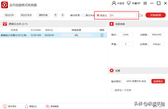Click the 大小(mb) column header
The image size is (168, 109).
[x=36, y=30]
